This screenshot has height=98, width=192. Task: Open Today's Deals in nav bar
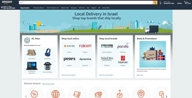65,8
